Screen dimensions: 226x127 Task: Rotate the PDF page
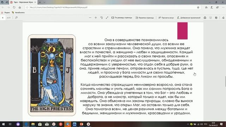(101, 18)
